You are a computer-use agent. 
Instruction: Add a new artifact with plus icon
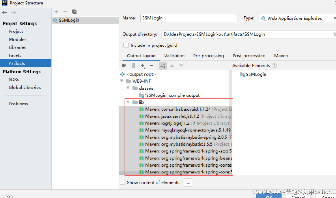[x=56, y=12]
